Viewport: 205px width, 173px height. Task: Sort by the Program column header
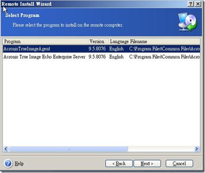coord(45,42)
